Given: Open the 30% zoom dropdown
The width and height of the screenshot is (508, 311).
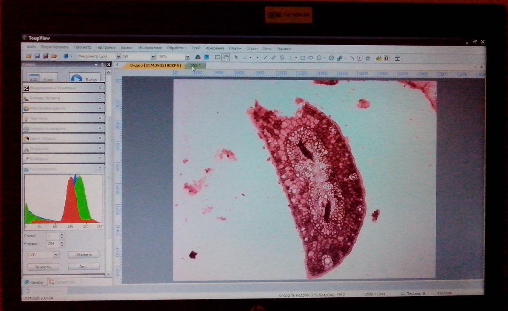Looking at the screenshot, I should pos(187,57).
